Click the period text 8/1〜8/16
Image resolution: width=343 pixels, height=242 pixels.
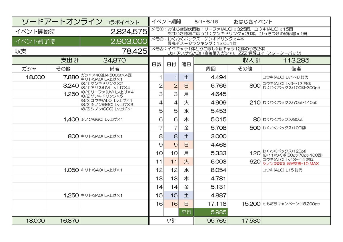point(206,22)
